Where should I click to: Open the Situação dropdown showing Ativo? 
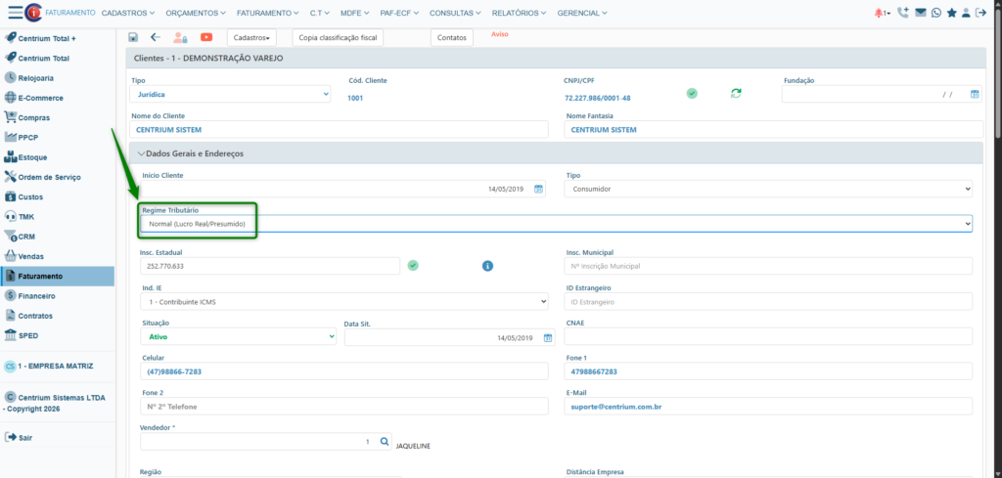coord(238,336)
